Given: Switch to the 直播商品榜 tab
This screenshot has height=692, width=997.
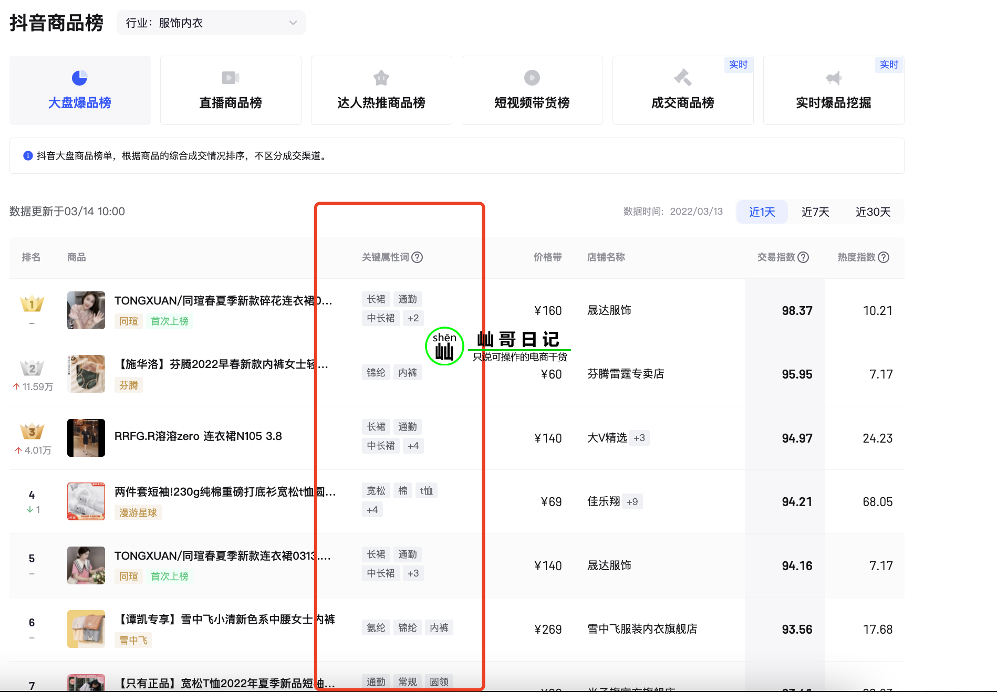Looking at the screenshot, I should click(231, 90).
